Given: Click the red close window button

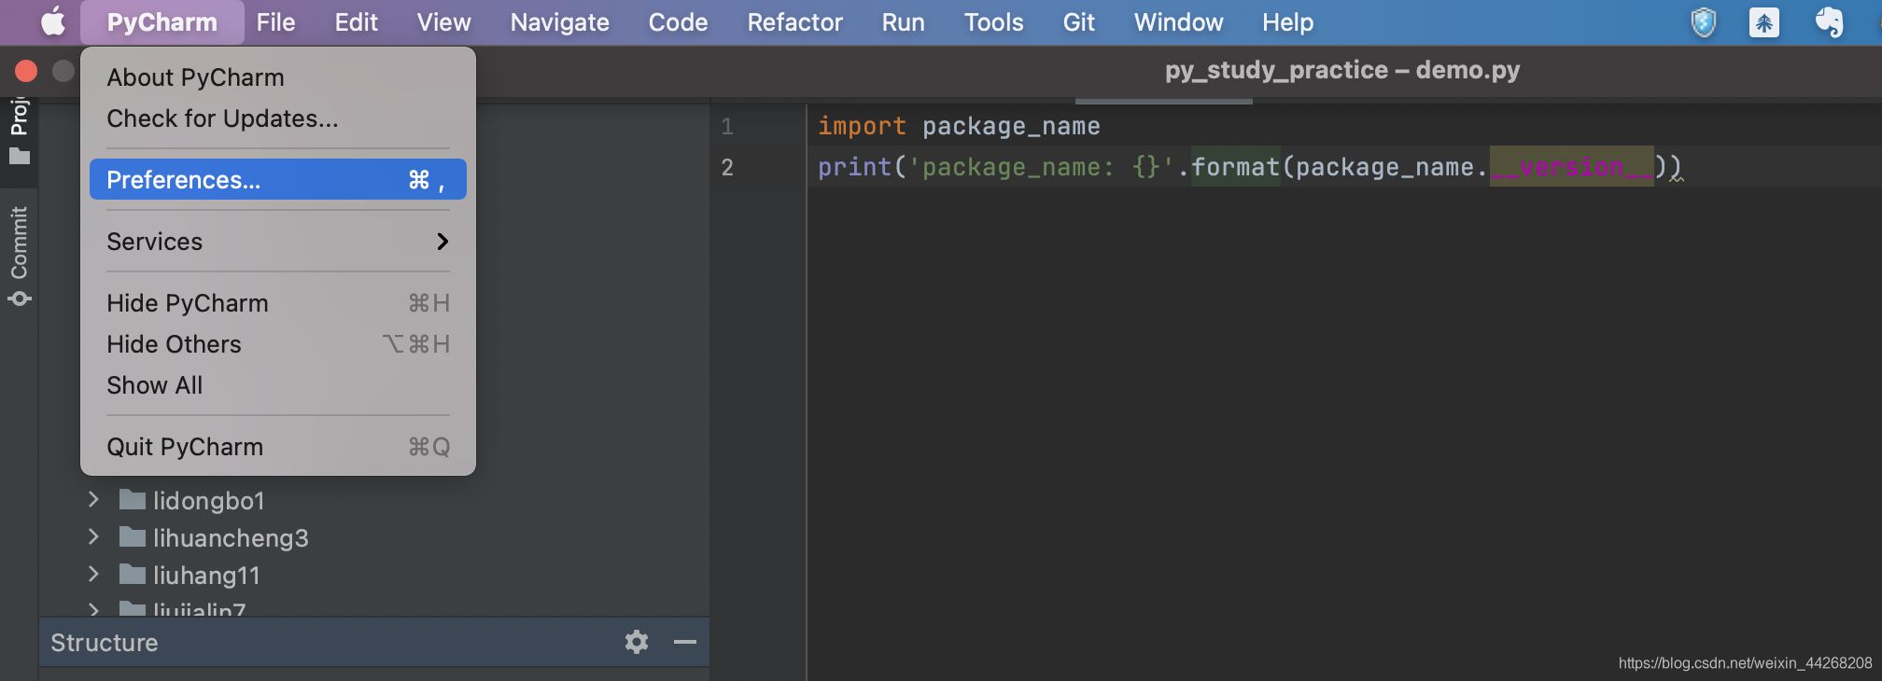Looking at the screenshot, I should pos(26,71).
